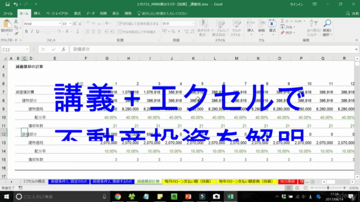Click the Paste clipboard icon
This screenshot has height=202, width=360.
click(x=7, y=24)
